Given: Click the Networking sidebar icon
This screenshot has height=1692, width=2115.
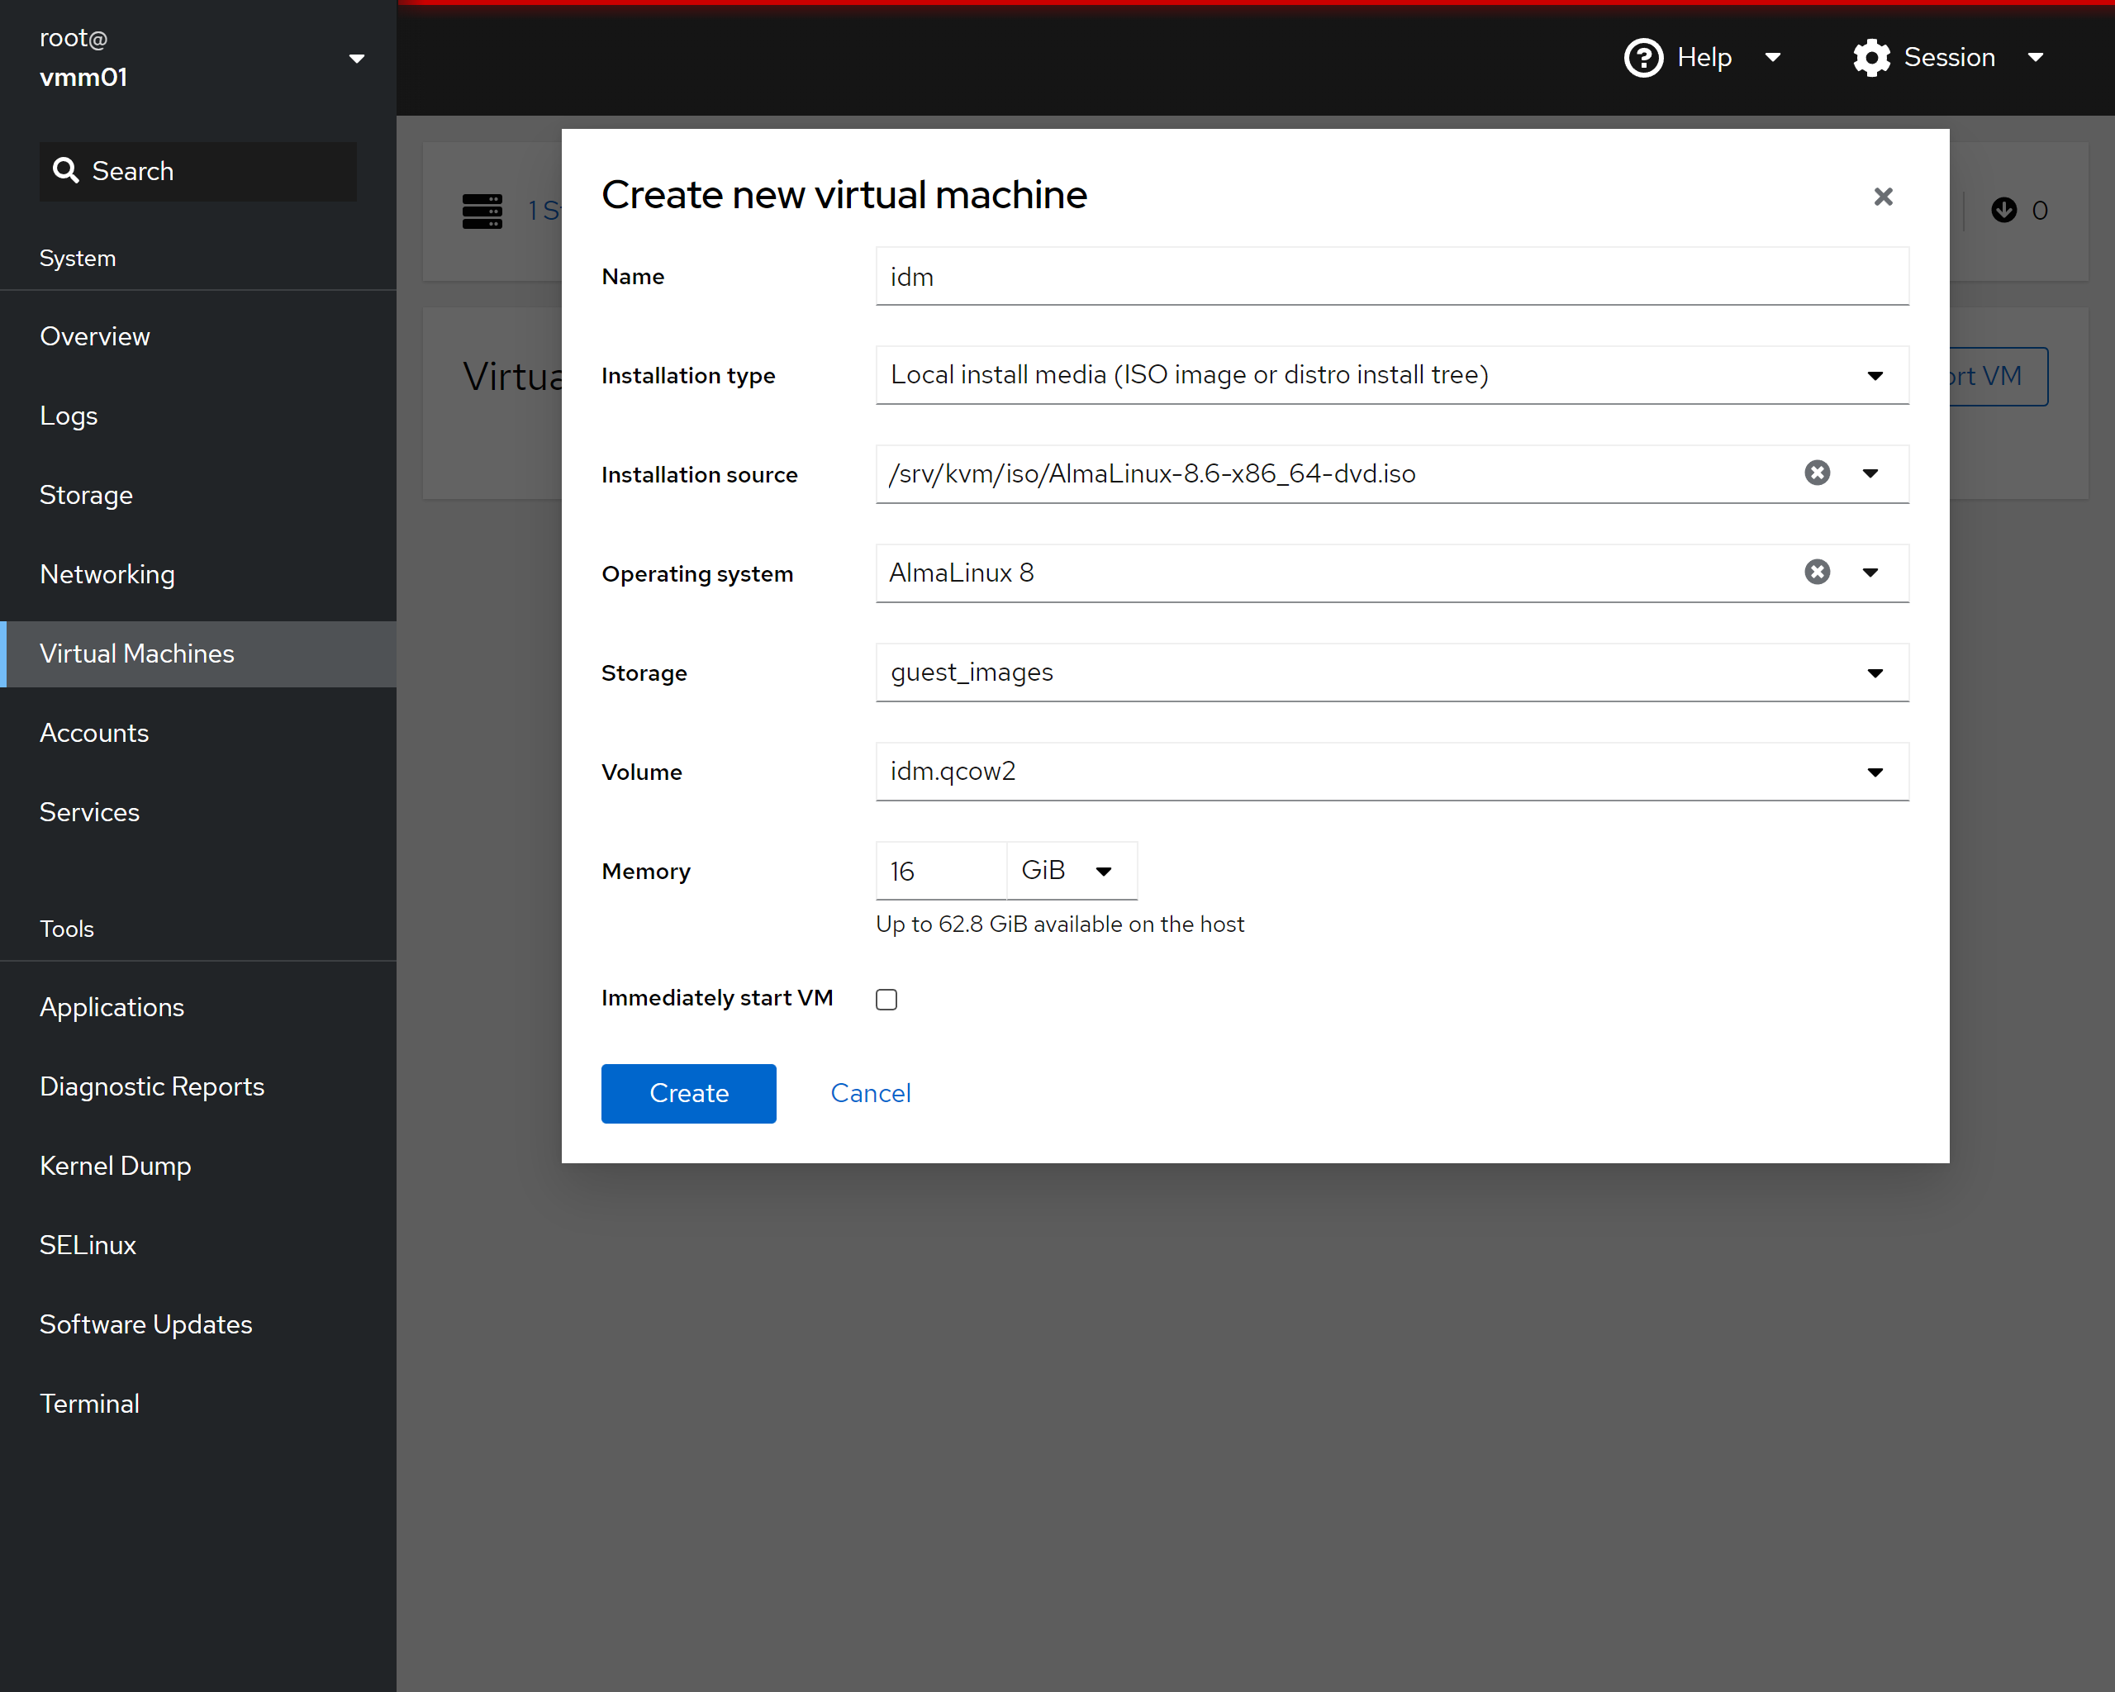Looking at the screenshot, I should tap(107, 573).
